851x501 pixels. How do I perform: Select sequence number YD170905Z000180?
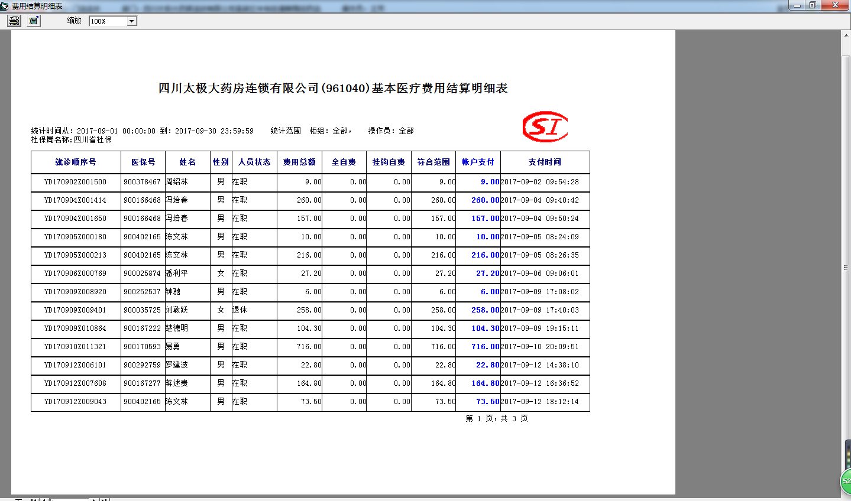pos(75,237)
